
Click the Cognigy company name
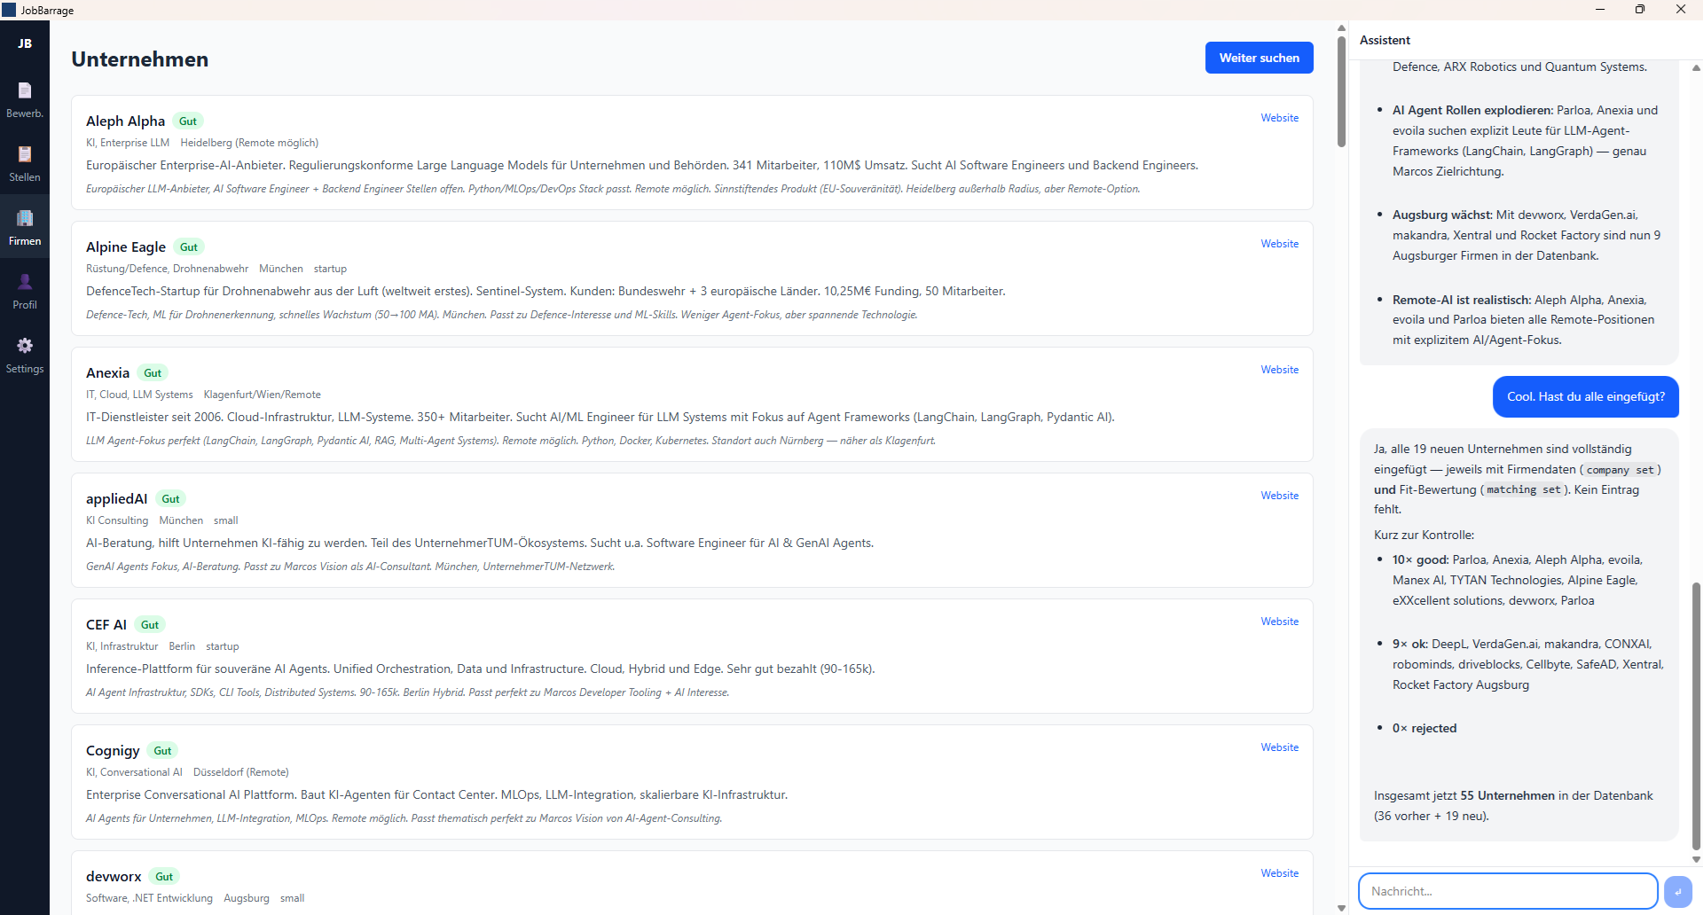pos(113,750)
